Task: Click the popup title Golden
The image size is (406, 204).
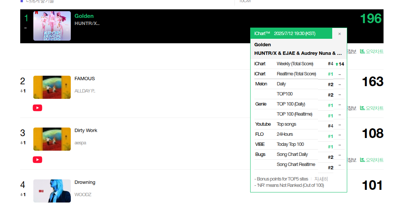Action: tap(263, 45)
